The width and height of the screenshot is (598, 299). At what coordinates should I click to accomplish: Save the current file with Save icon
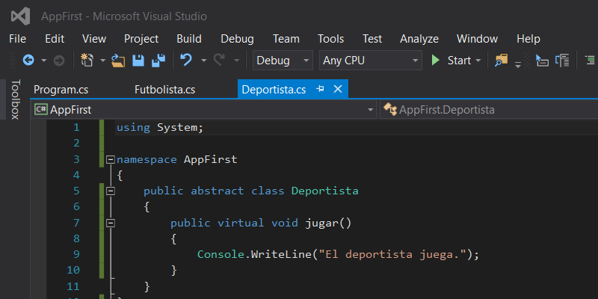[x=138, y=61]
